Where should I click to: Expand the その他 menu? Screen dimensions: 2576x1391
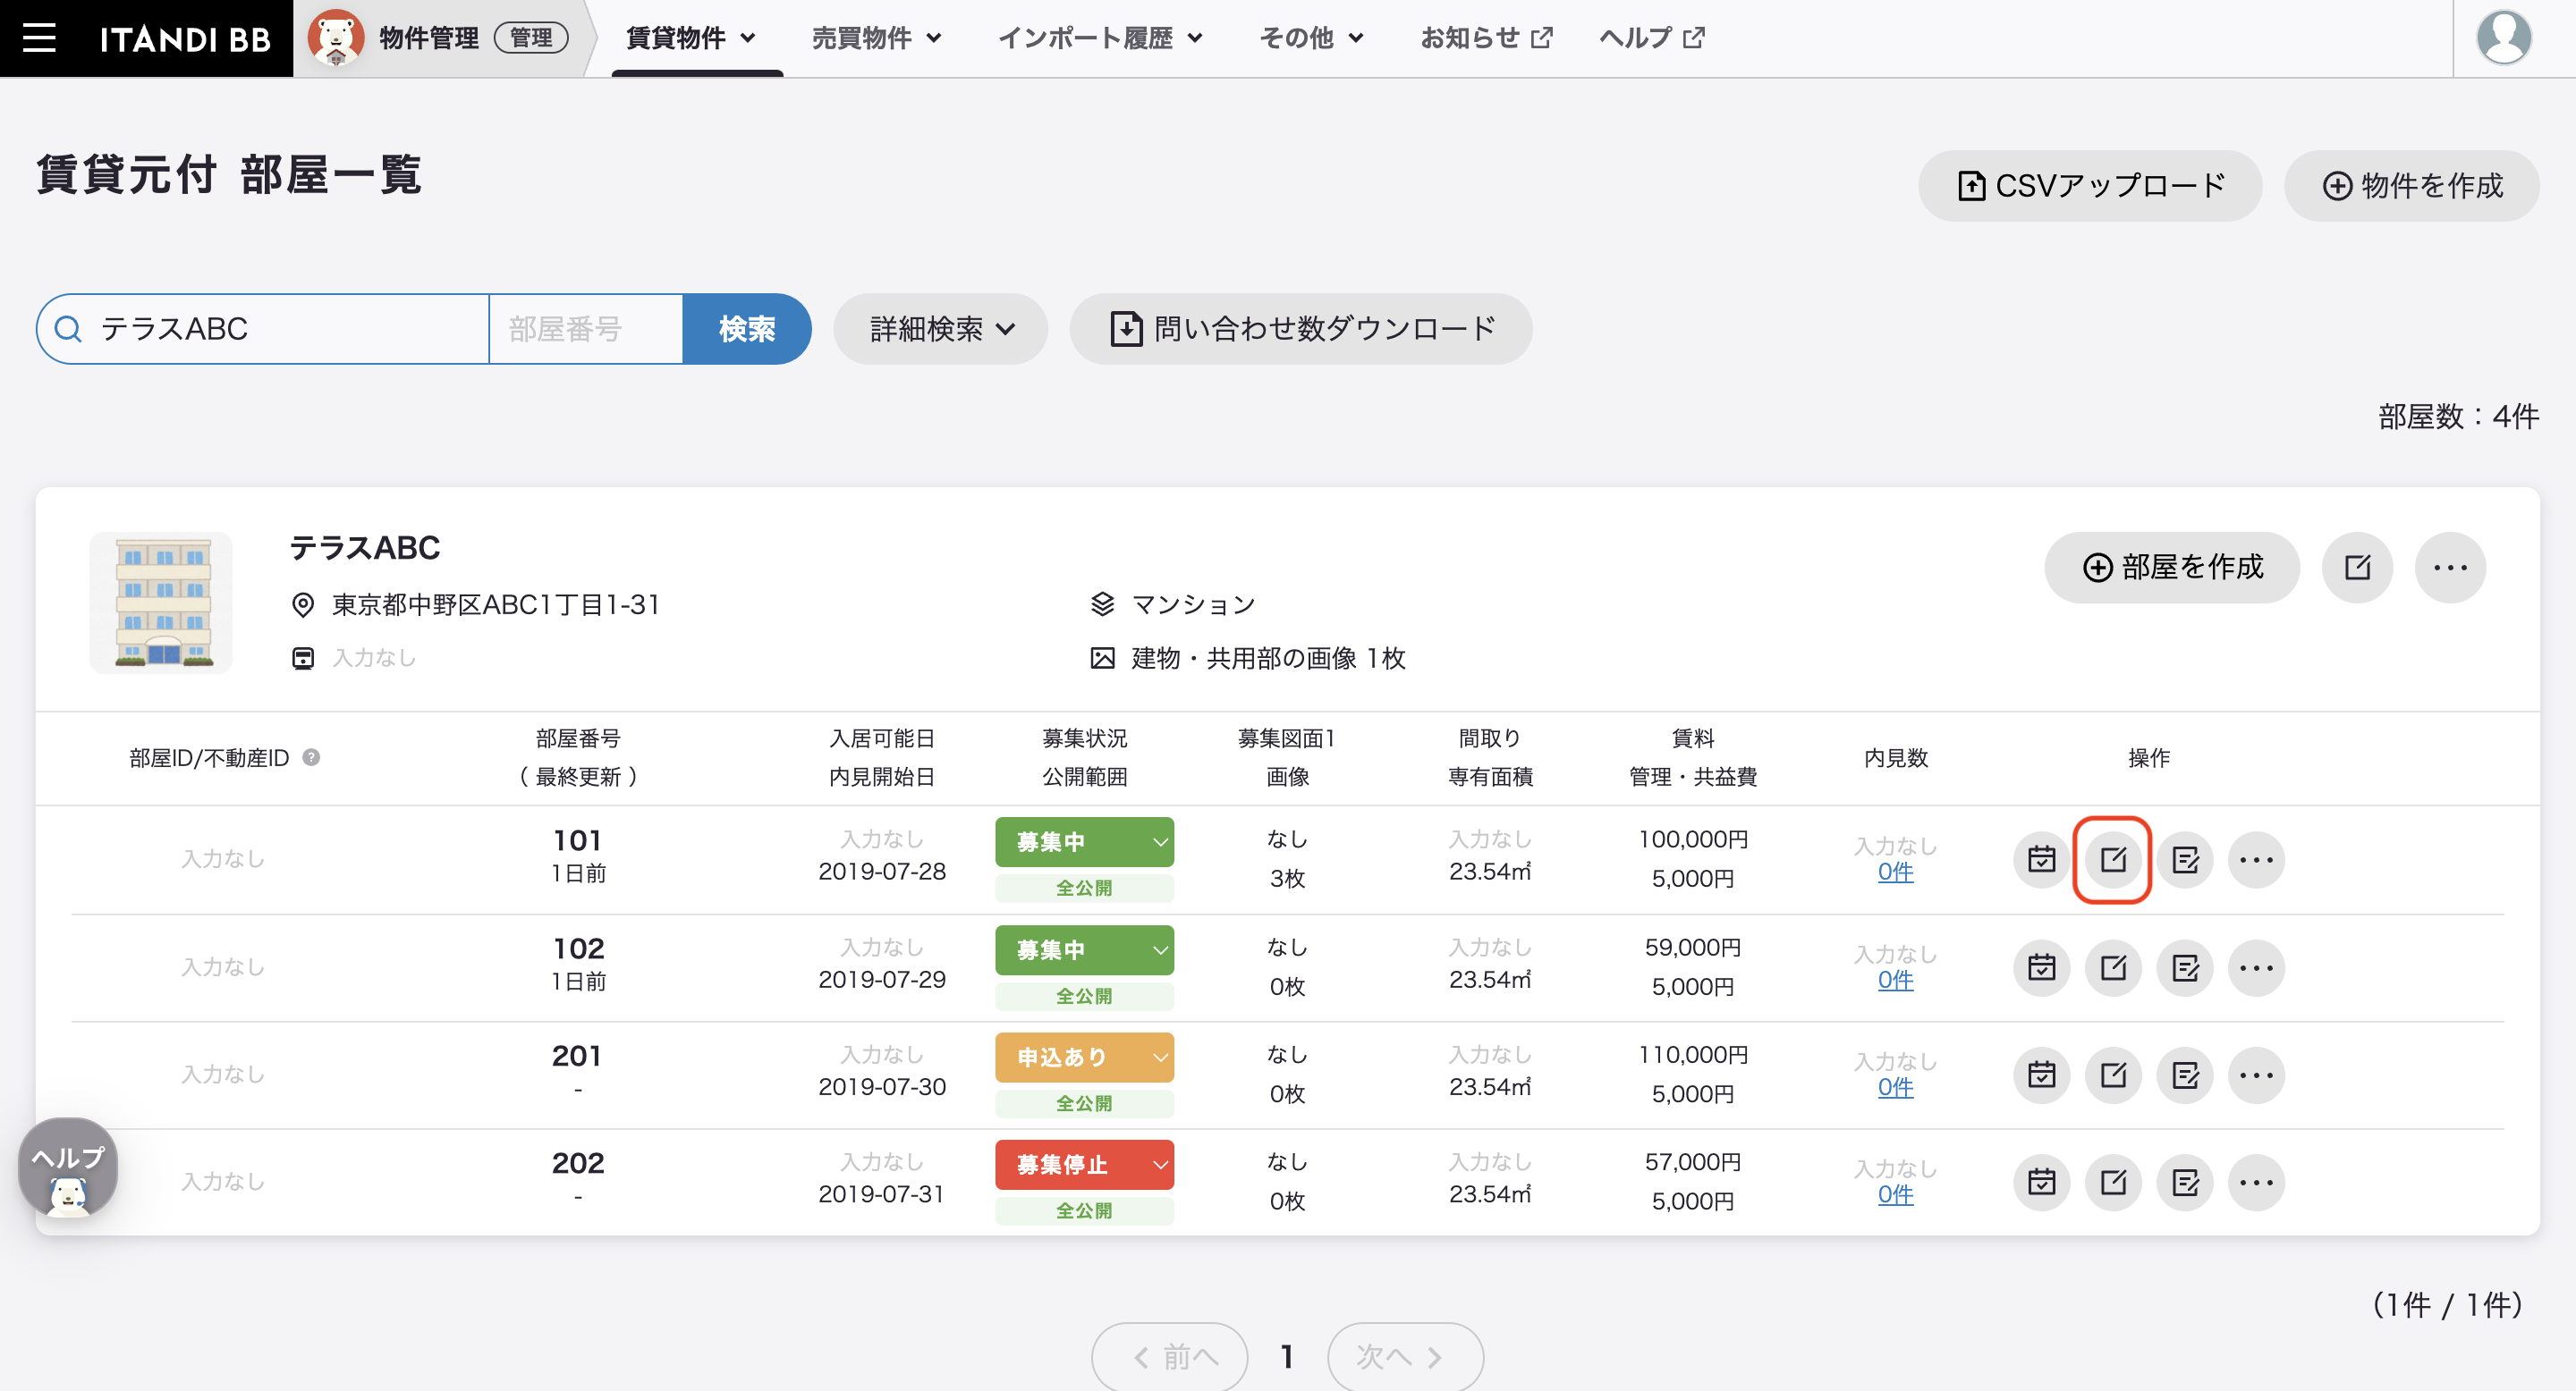[1311, 38]
